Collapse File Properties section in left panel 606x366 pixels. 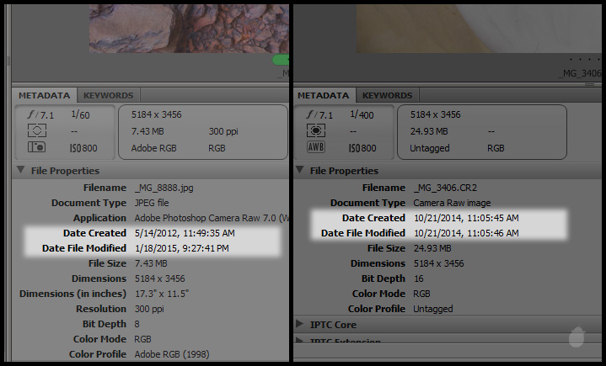pos(19,171)
